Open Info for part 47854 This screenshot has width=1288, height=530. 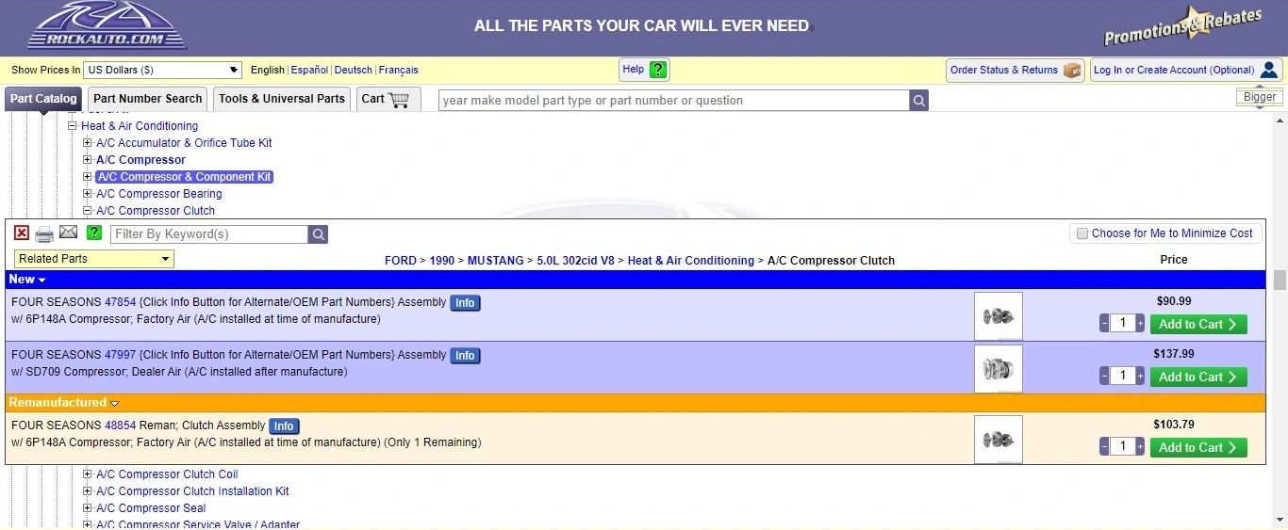[x=465, y=303]
